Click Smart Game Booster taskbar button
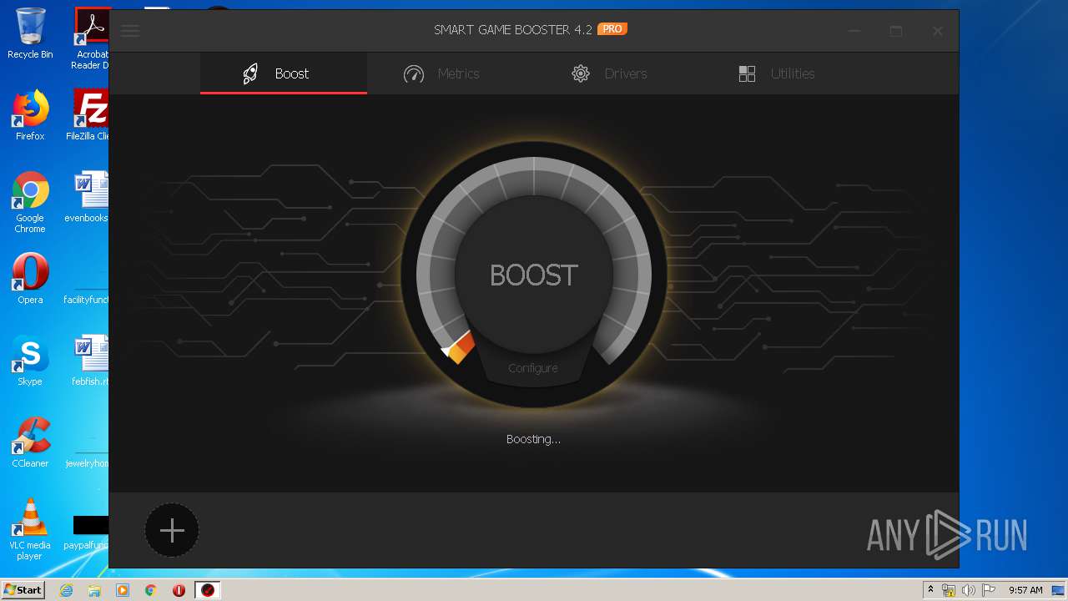Screen dimensions: 1068x601 (208, 590)
